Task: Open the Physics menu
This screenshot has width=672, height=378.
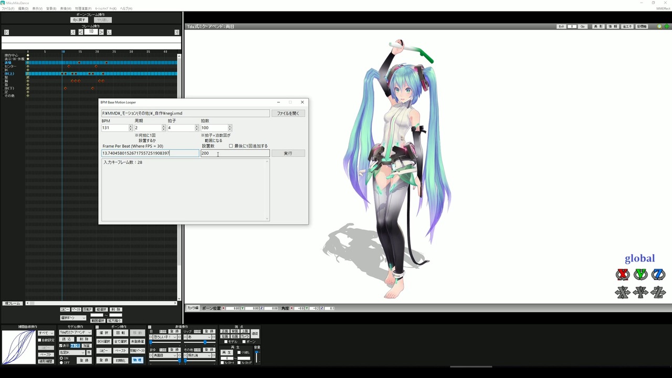Action: click(x=83, y=8)
